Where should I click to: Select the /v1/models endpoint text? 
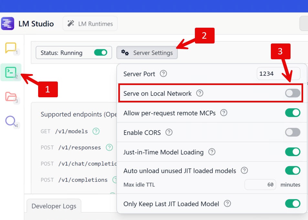coord(71,131)
